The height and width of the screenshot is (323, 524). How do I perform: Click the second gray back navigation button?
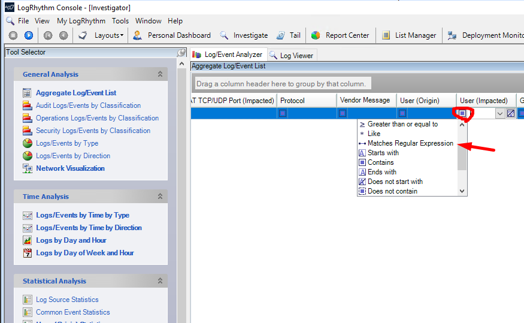pos(63,35)
